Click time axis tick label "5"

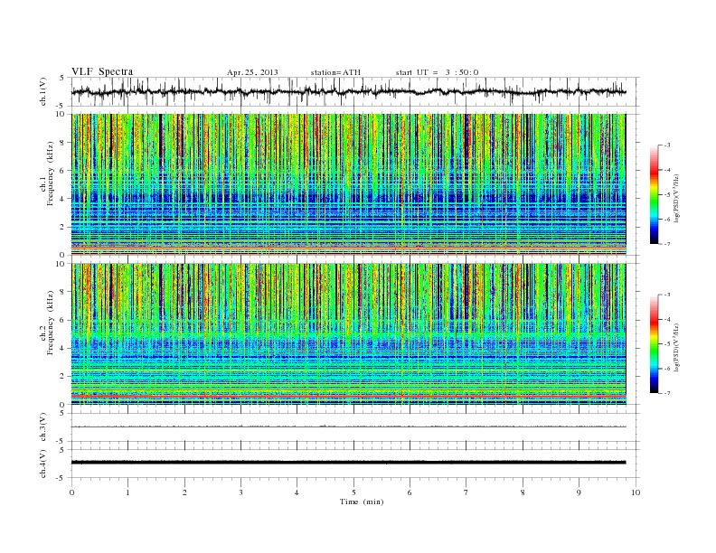coord(353,492)
